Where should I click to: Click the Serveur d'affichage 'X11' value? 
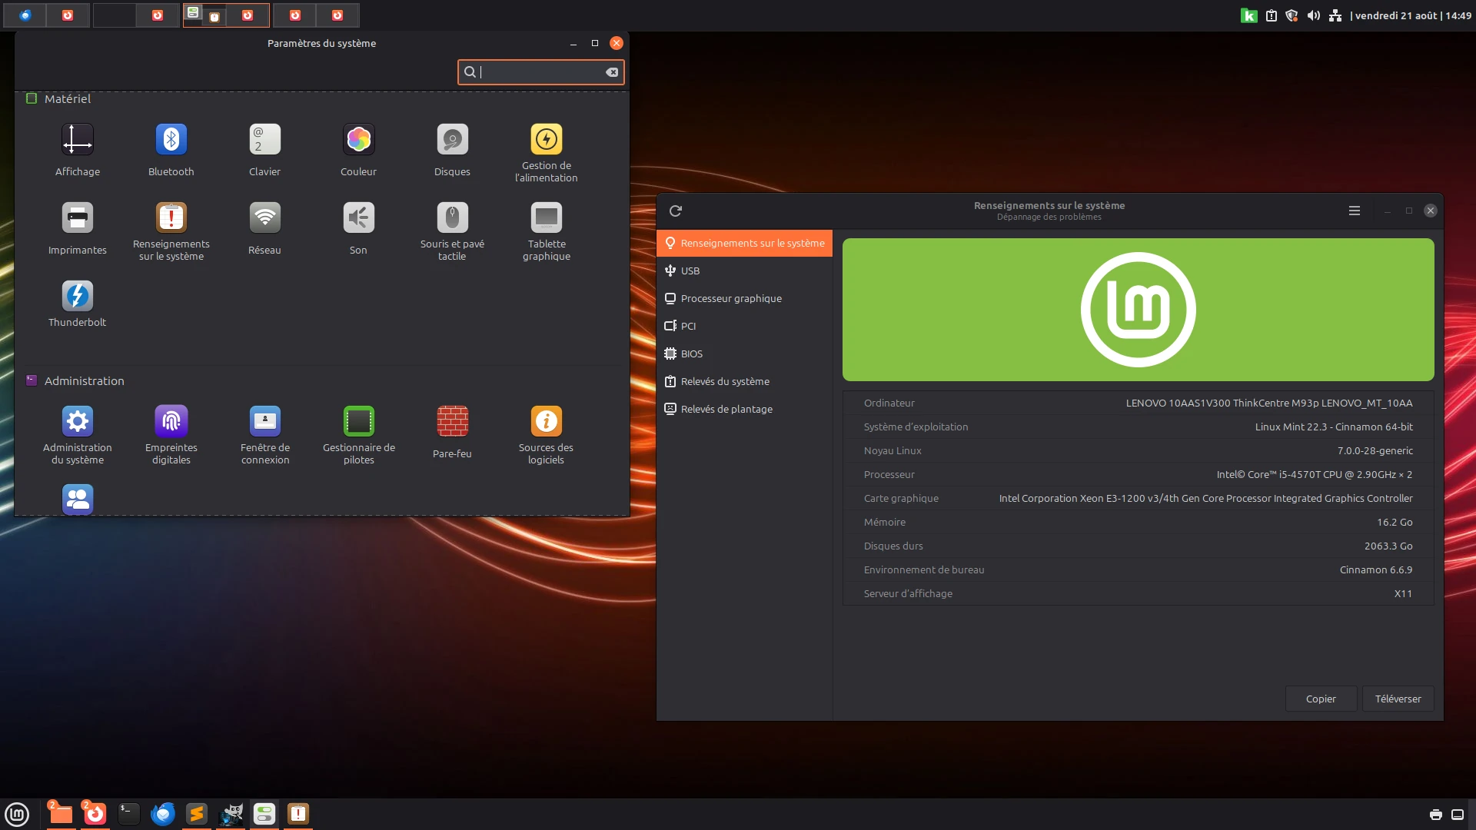1403,593
